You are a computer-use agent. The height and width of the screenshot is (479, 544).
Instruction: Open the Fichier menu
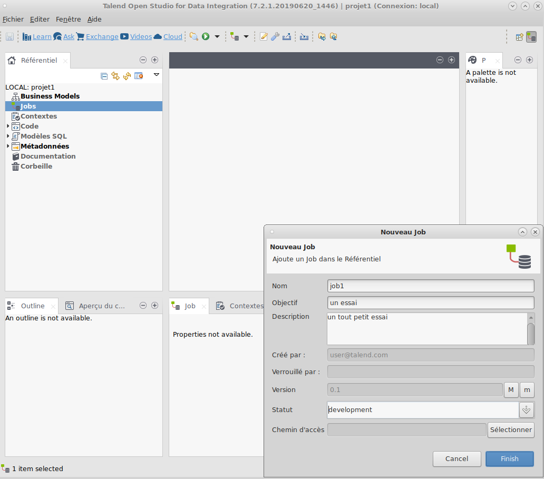tap(13, 19)
